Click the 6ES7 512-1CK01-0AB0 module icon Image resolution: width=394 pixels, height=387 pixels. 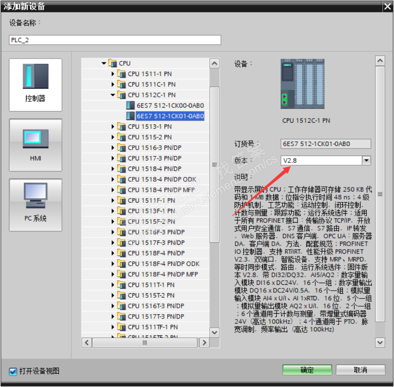coord(130,116)
